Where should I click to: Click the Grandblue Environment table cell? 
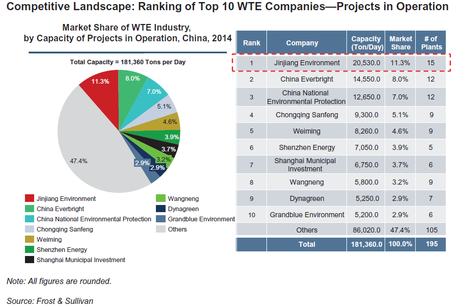click(x=307, y=215)
